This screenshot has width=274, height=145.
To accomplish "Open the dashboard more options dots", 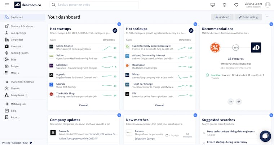I will (x=267, y=17).
